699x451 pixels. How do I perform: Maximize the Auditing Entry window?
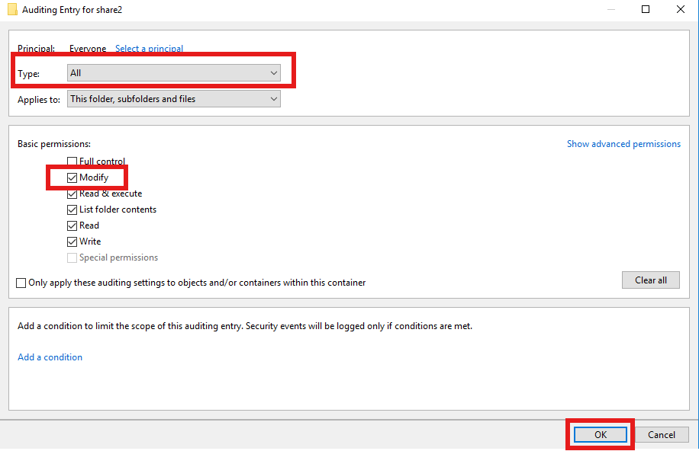[x=646, y=10]
